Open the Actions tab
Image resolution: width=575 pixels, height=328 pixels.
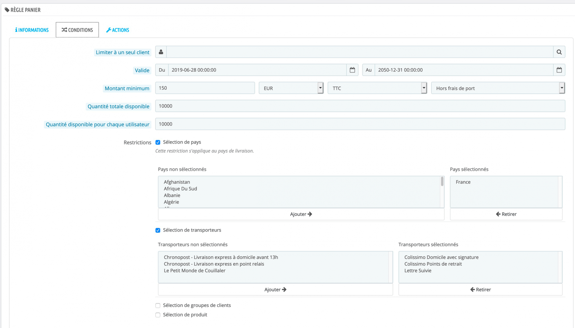[118, 30]
